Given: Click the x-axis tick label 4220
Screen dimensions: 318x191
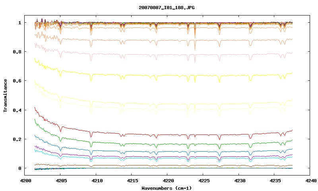Looking at the screenshot, I should 167,181.
